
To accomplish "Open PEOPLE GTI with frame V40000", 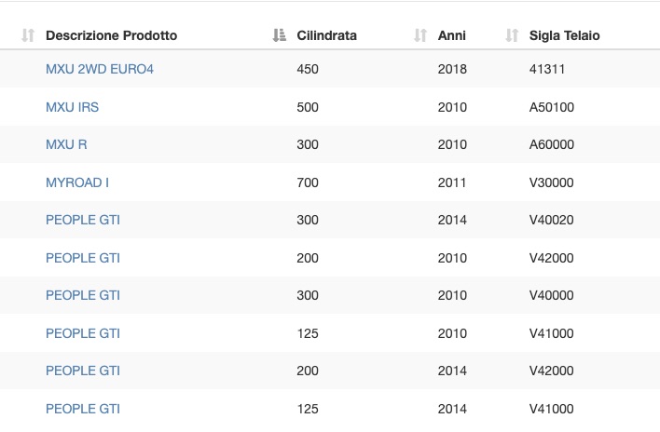I will (x=82, y=295).
